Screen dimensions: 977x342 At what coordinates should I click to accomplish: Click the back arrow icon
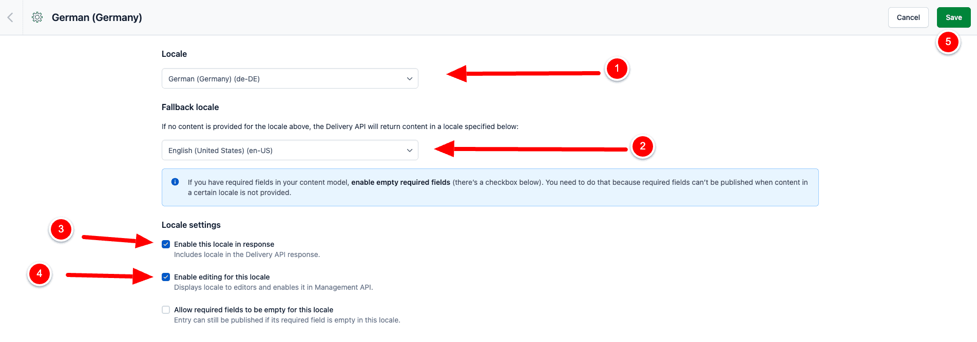click(x=10, y=17)
